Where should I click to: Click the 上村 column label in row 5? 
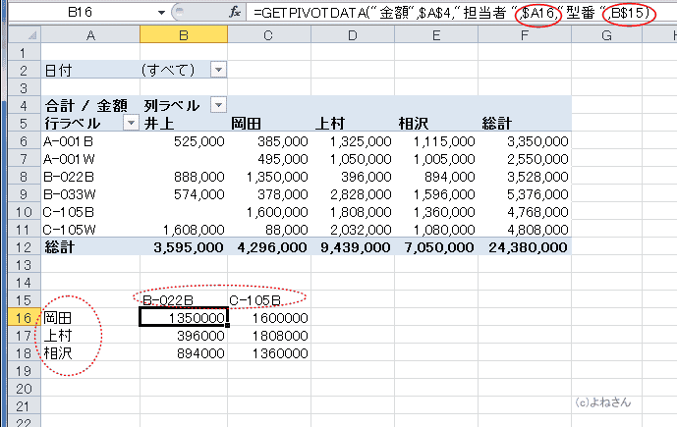[330, 124]
